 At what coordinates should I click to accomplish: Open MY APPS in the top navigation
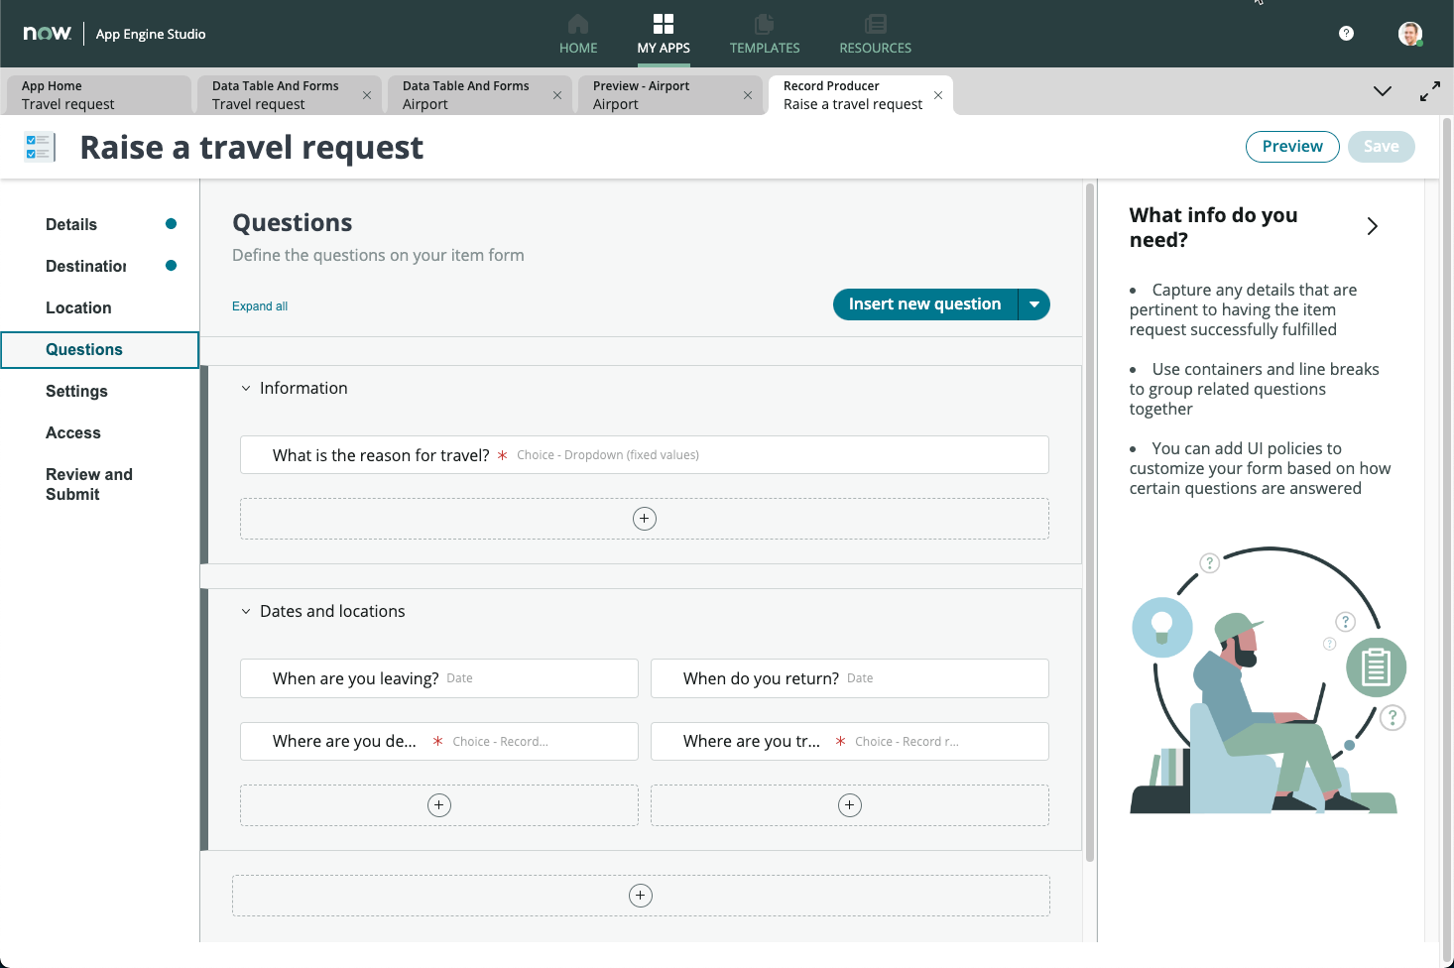tap(664, 34)
